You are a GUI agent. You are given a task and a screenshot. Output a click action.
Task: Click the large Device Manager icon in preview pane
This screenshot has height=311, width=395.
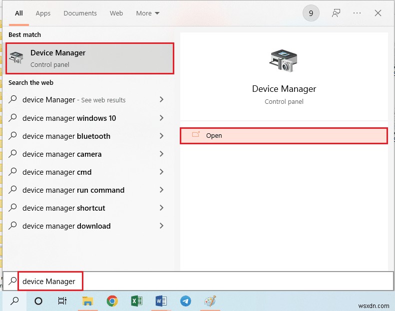(x=284, y=61)
